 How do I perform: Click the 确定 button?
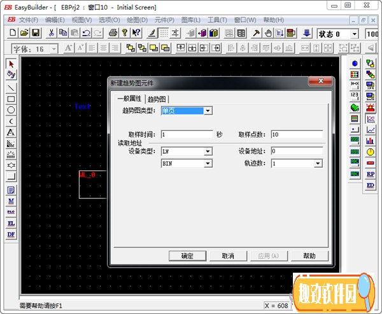(187, 256)
